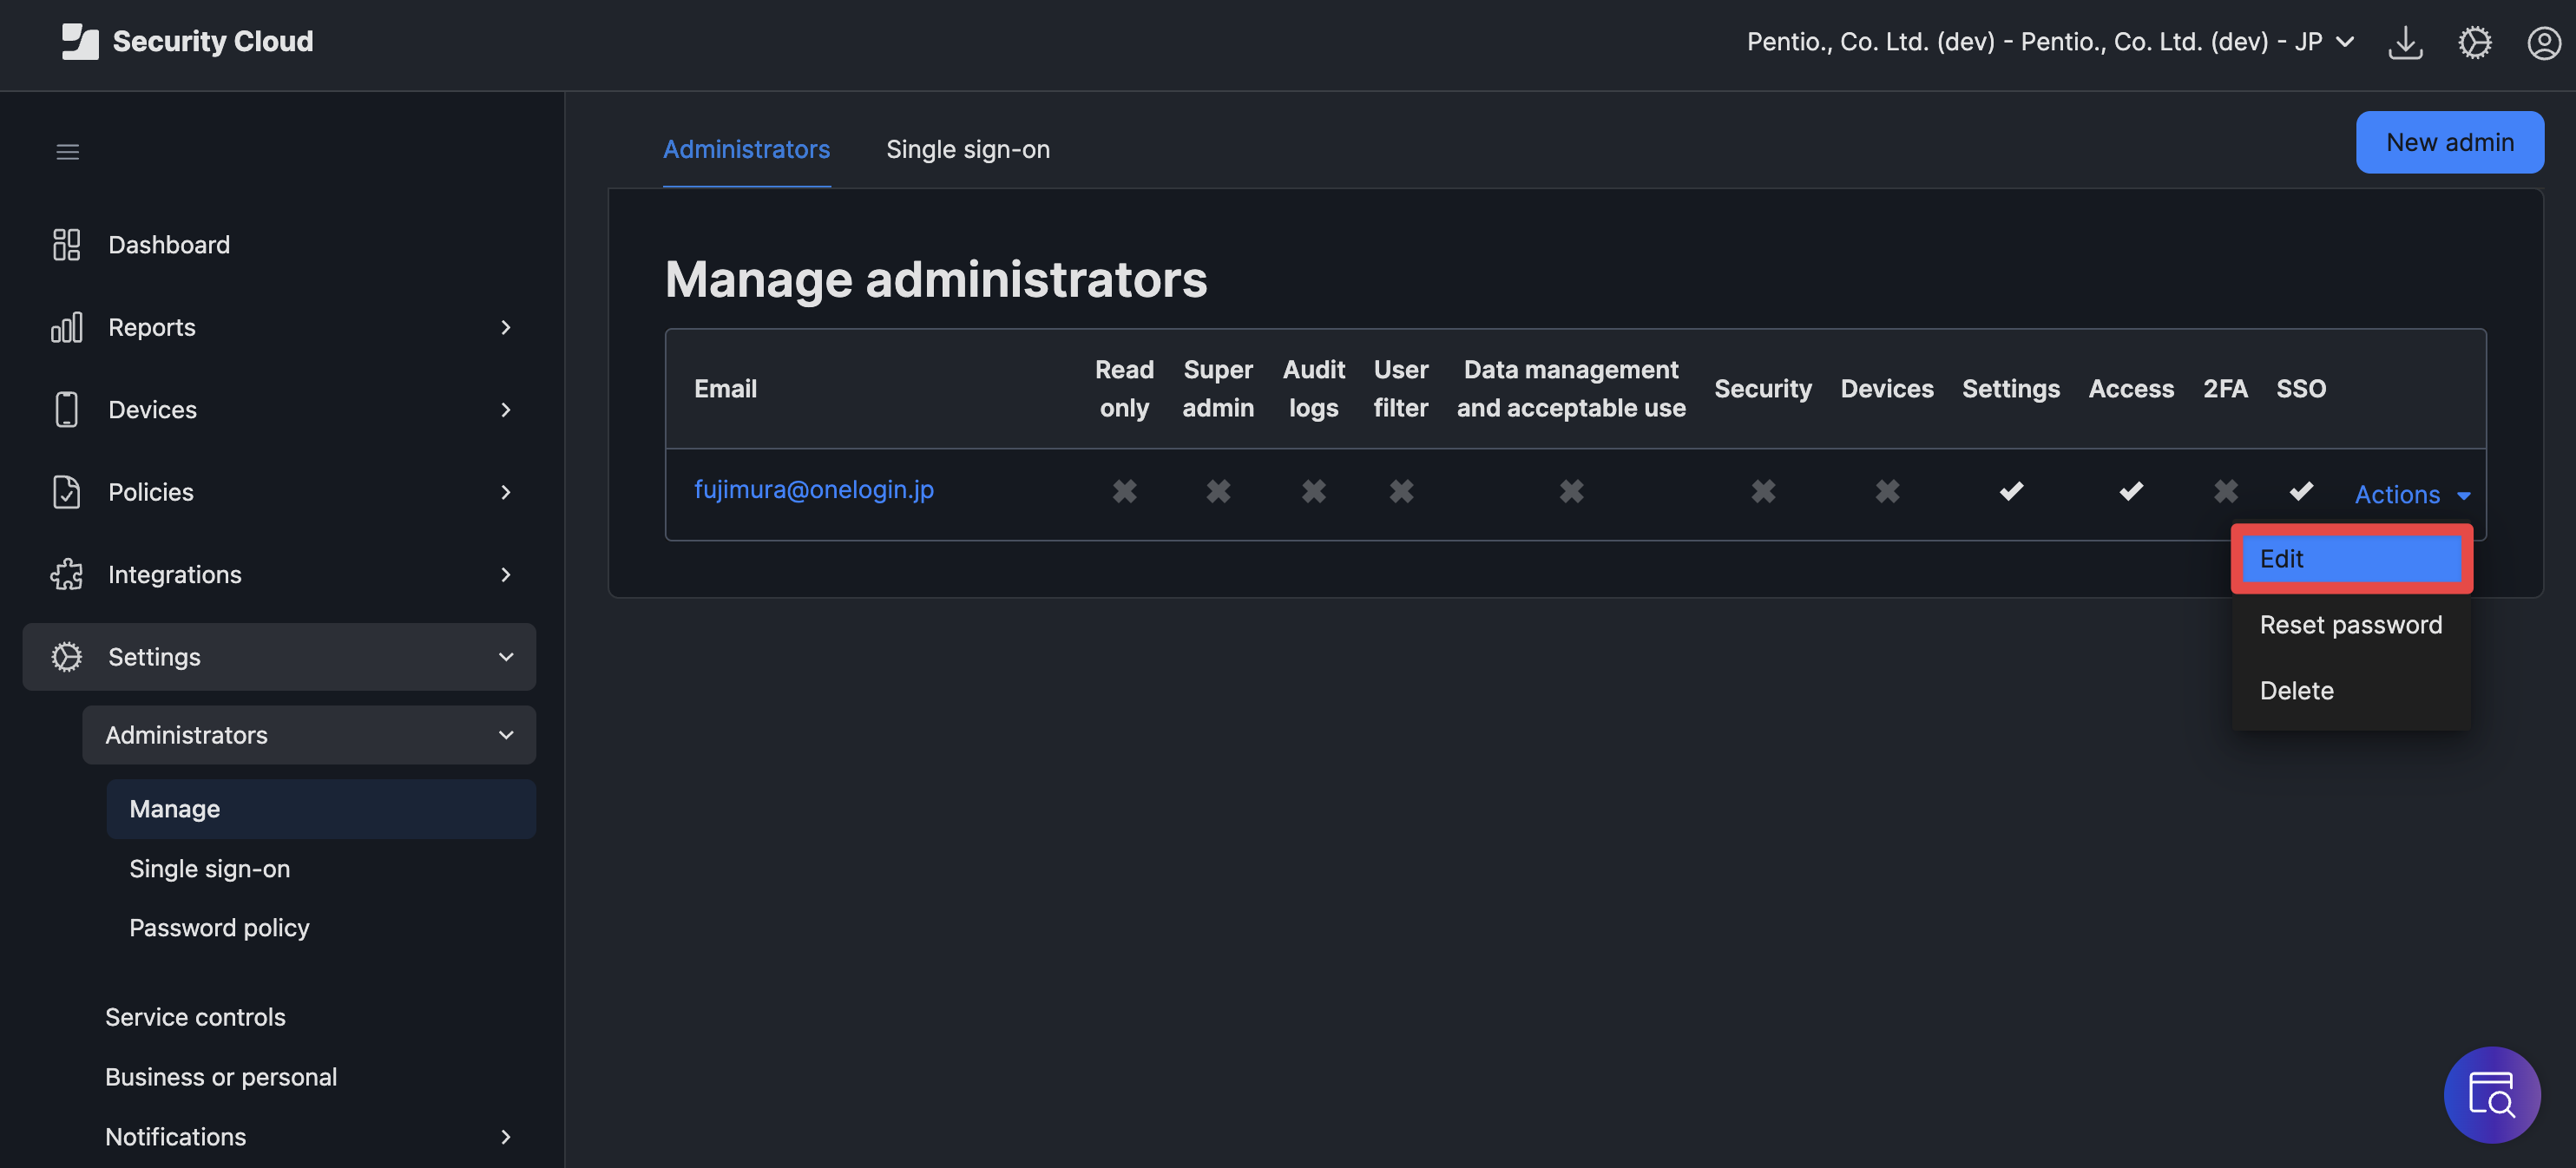The height and width of the screenshot is (1168, 2576).
Task: Toggle the hamburger sidebar menu
Action: pos(67,151)
